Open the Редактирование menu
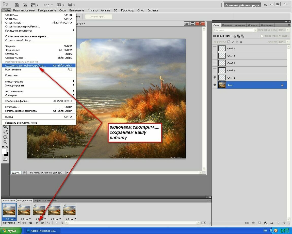 coord(24,10)
